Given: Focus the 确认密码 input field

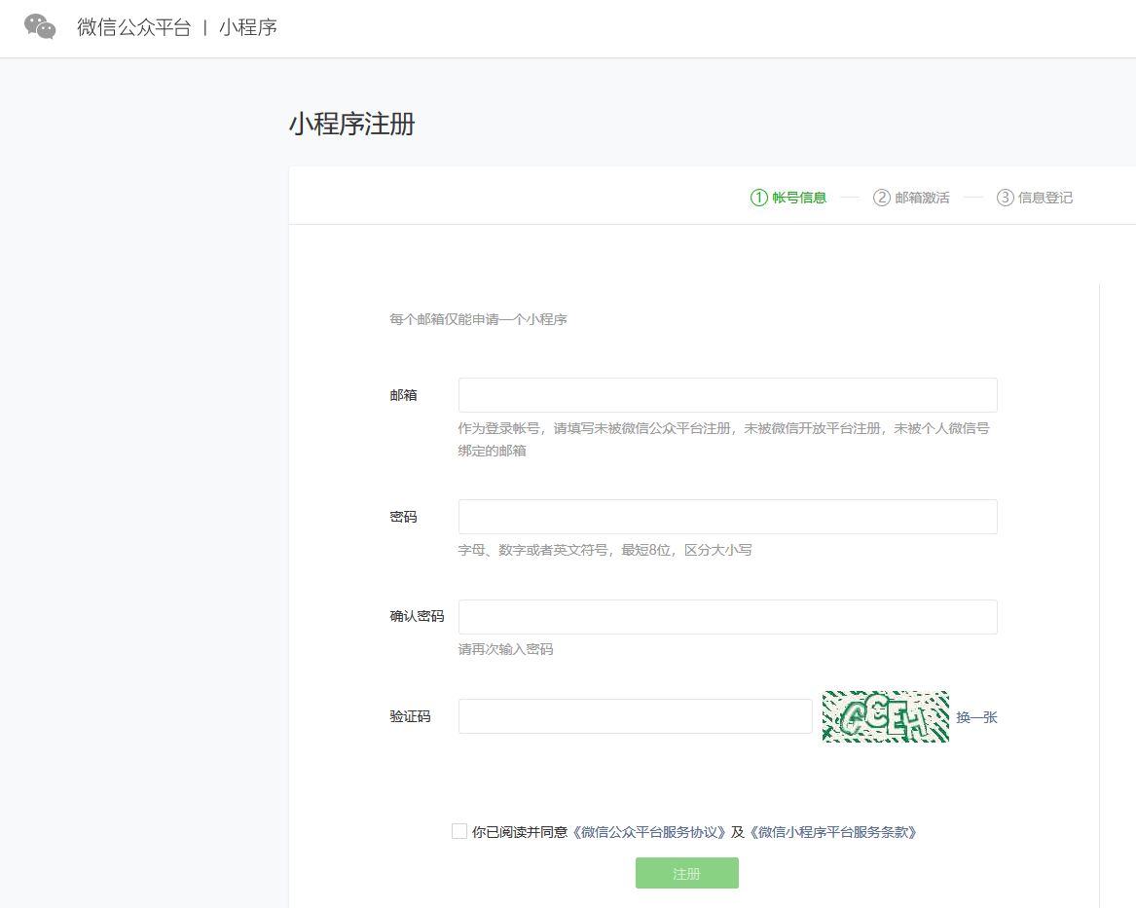Looking at the screenshot, I should tap(727, 617).
